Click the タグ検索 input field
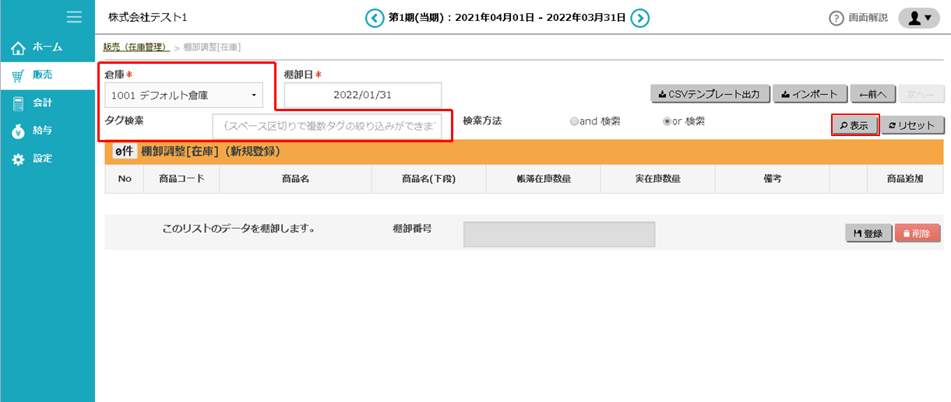The width and height of the screenshot is (951, 402). [332, 126]
